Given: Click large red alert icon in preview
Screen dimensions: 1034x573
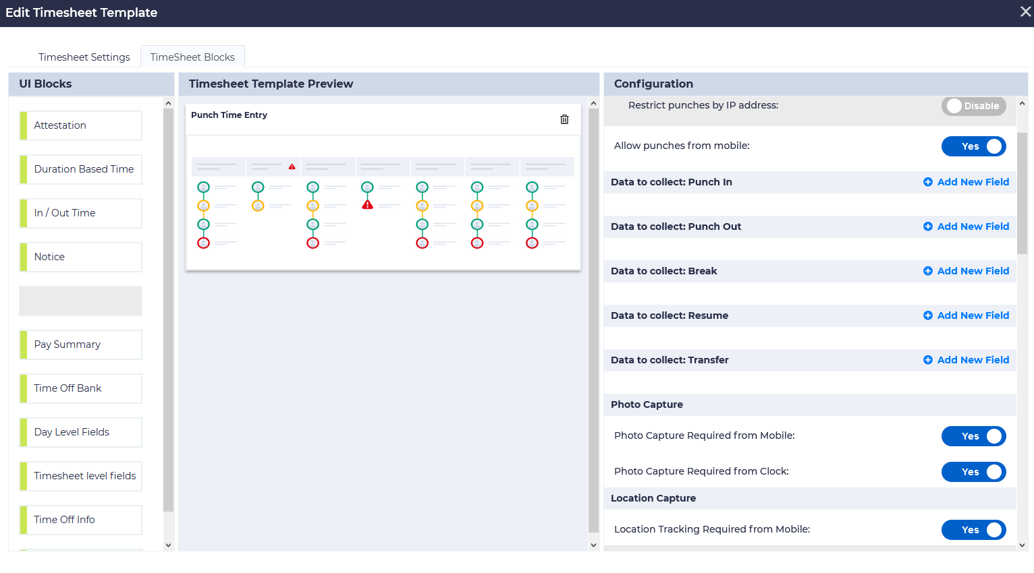Looking at the screenshot, I should (x=367, y=204).
